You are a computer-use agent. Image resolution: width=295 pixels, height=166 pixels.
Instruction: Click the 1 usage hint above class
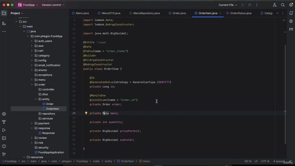click(x=101, y=42)
